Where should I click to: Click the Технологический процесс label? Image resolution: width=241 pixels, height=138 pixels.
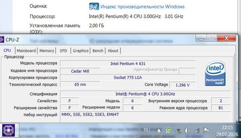point(33,85)
